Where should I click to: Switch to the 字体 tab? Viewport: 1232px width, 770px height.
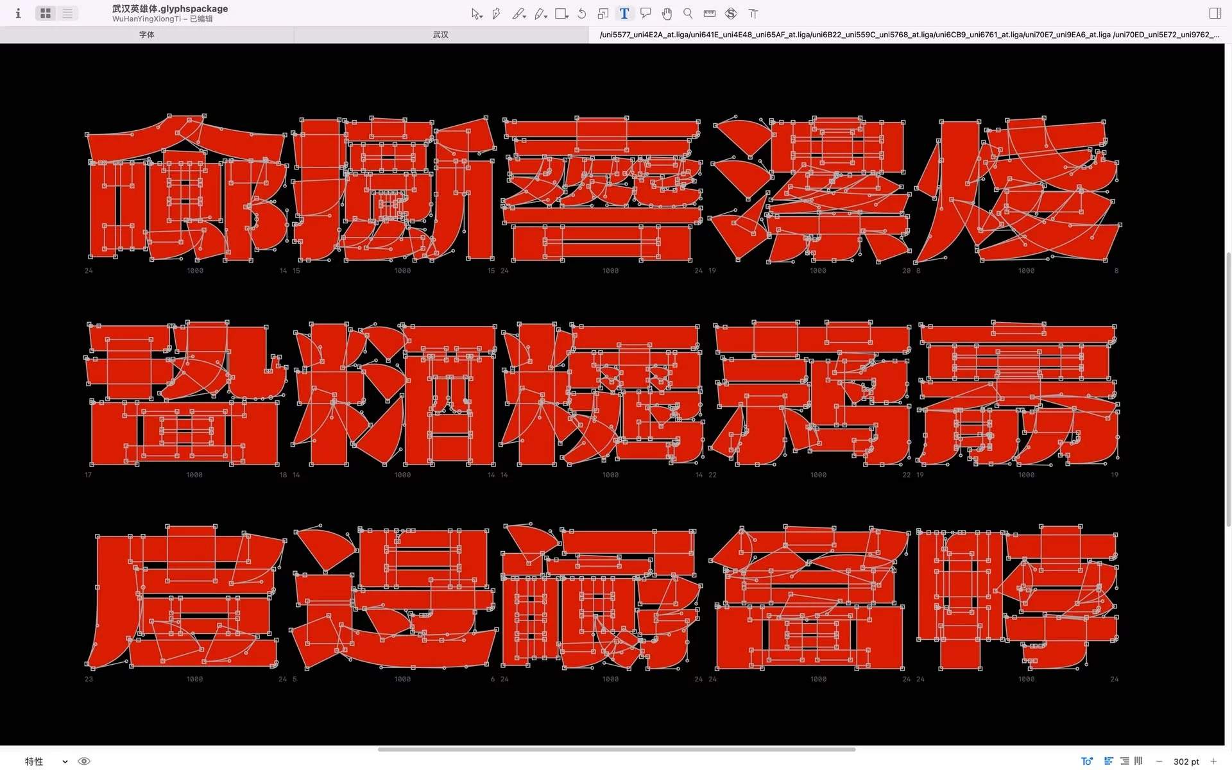pyautogui.click(x=147, y=35)
